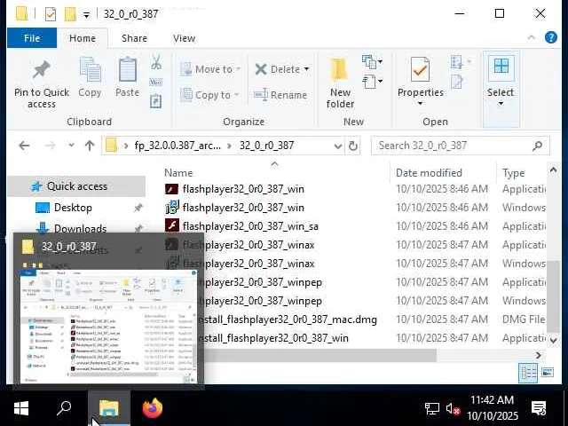Click the Copy icon in Clipboard group
The image size is (568, 426).
click(90, 69)
